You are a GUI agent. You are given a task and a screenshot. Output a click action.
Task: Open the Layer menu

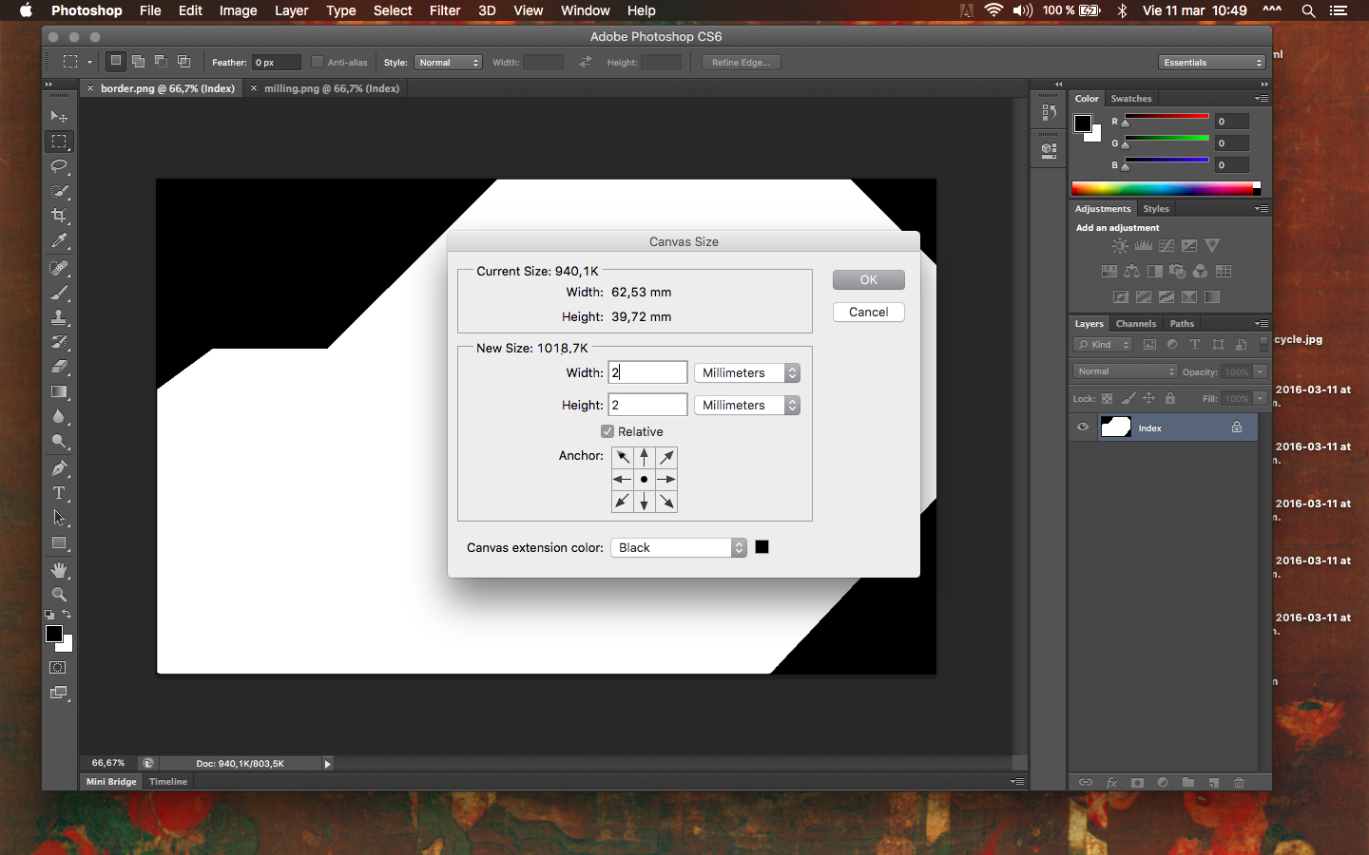[x=291, y=10]
